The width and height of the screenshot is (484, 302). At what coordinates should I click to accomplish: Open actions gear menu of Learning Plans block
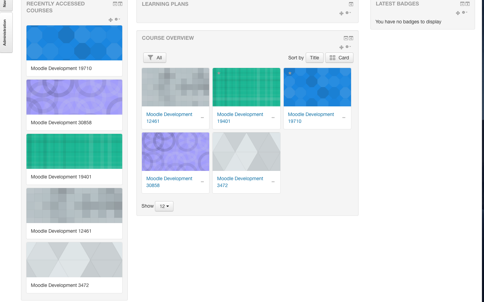coord(348,13)
